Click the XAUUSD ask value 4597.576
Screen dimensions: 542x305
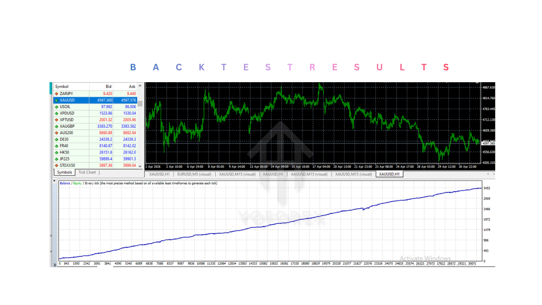(128, 100)
